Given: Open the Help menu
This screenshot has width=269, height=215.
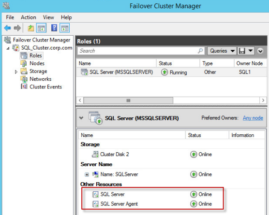Looking at the screenshot, I should pos(66,17).
